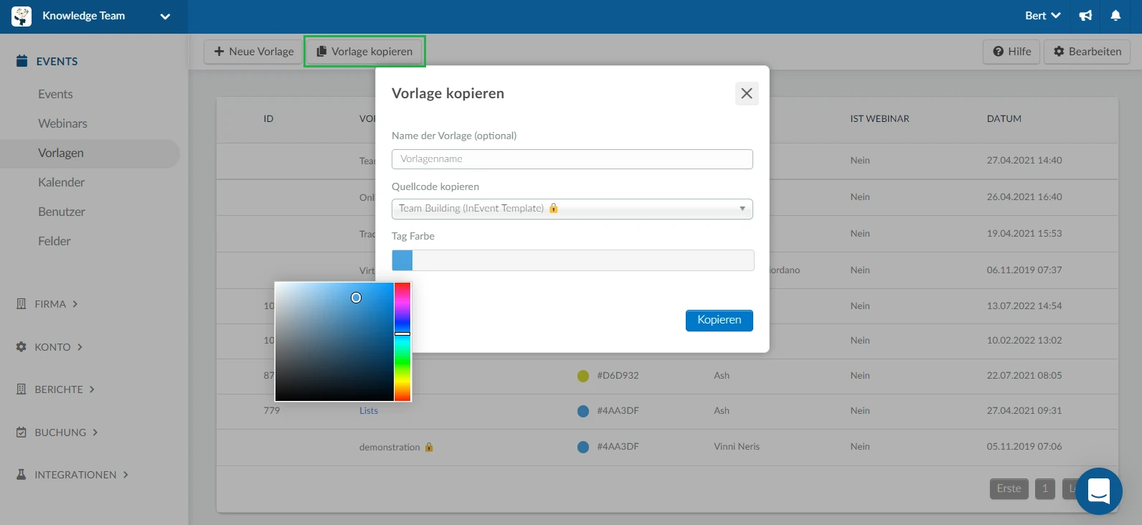Click the date 13.07.2022 14:54
This screenshot has width=1142, height=525.
coord(1024,306)
